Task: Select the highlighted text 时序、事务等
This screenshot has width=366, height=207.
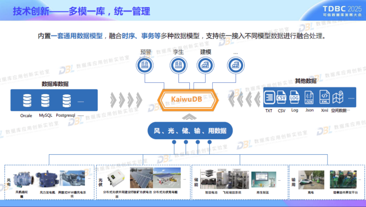Action: tap(141, 36)
